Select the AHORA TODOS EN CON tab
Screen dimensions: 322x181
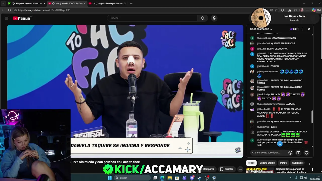point(67,4)
